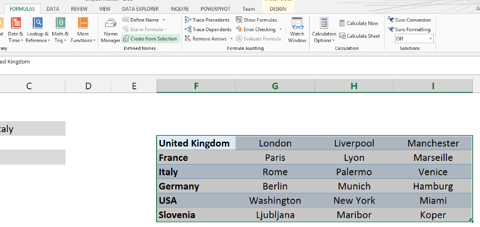This screenshot has height=227, width=480.
Task: Expand the Define Name dropdown arrow
Action: point(163,20)
